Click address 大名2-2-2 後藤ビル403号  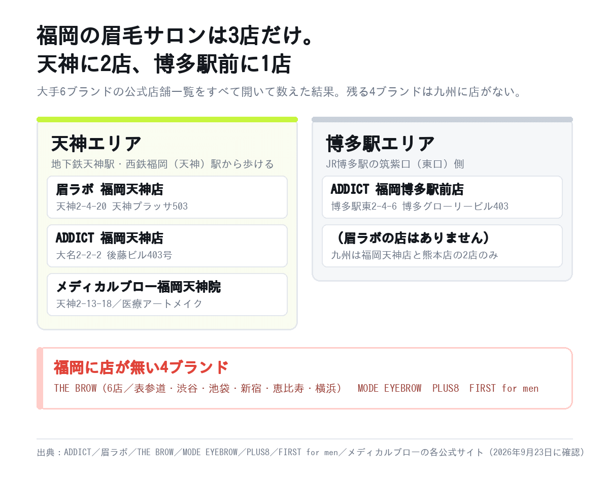(114, 255)
